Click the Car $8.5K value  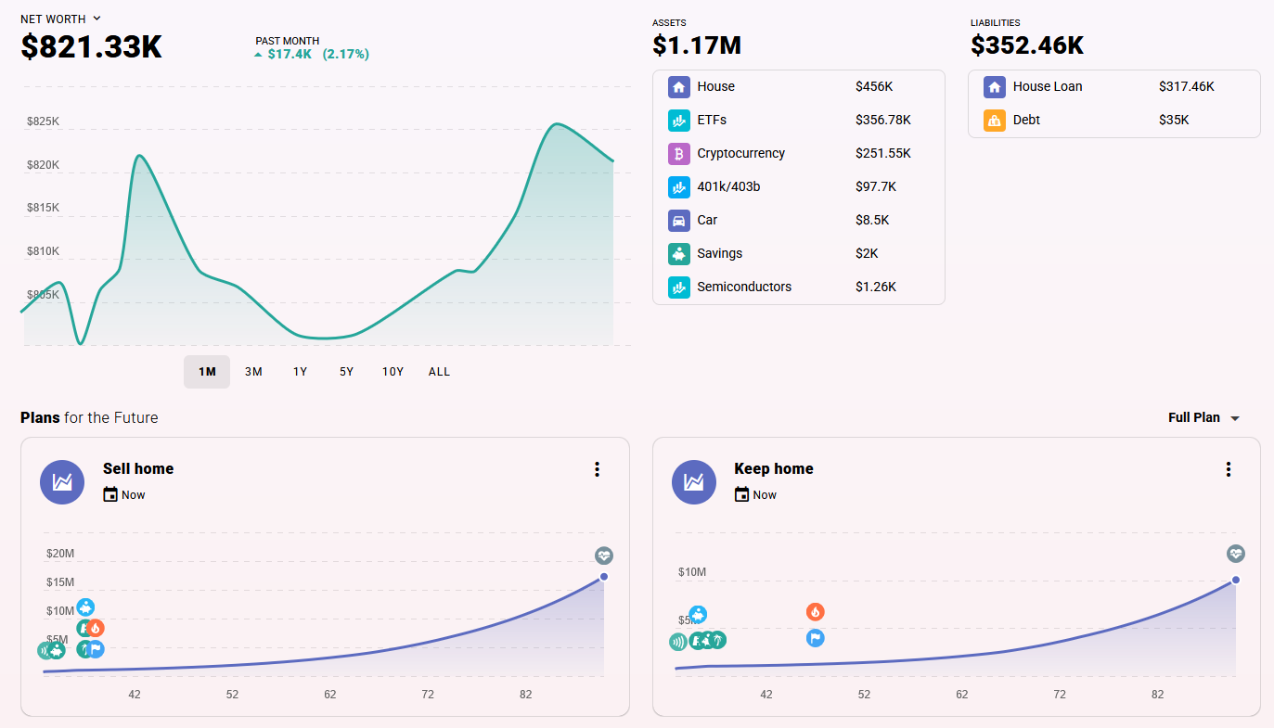pyautogui.click(x=872, y=221)
